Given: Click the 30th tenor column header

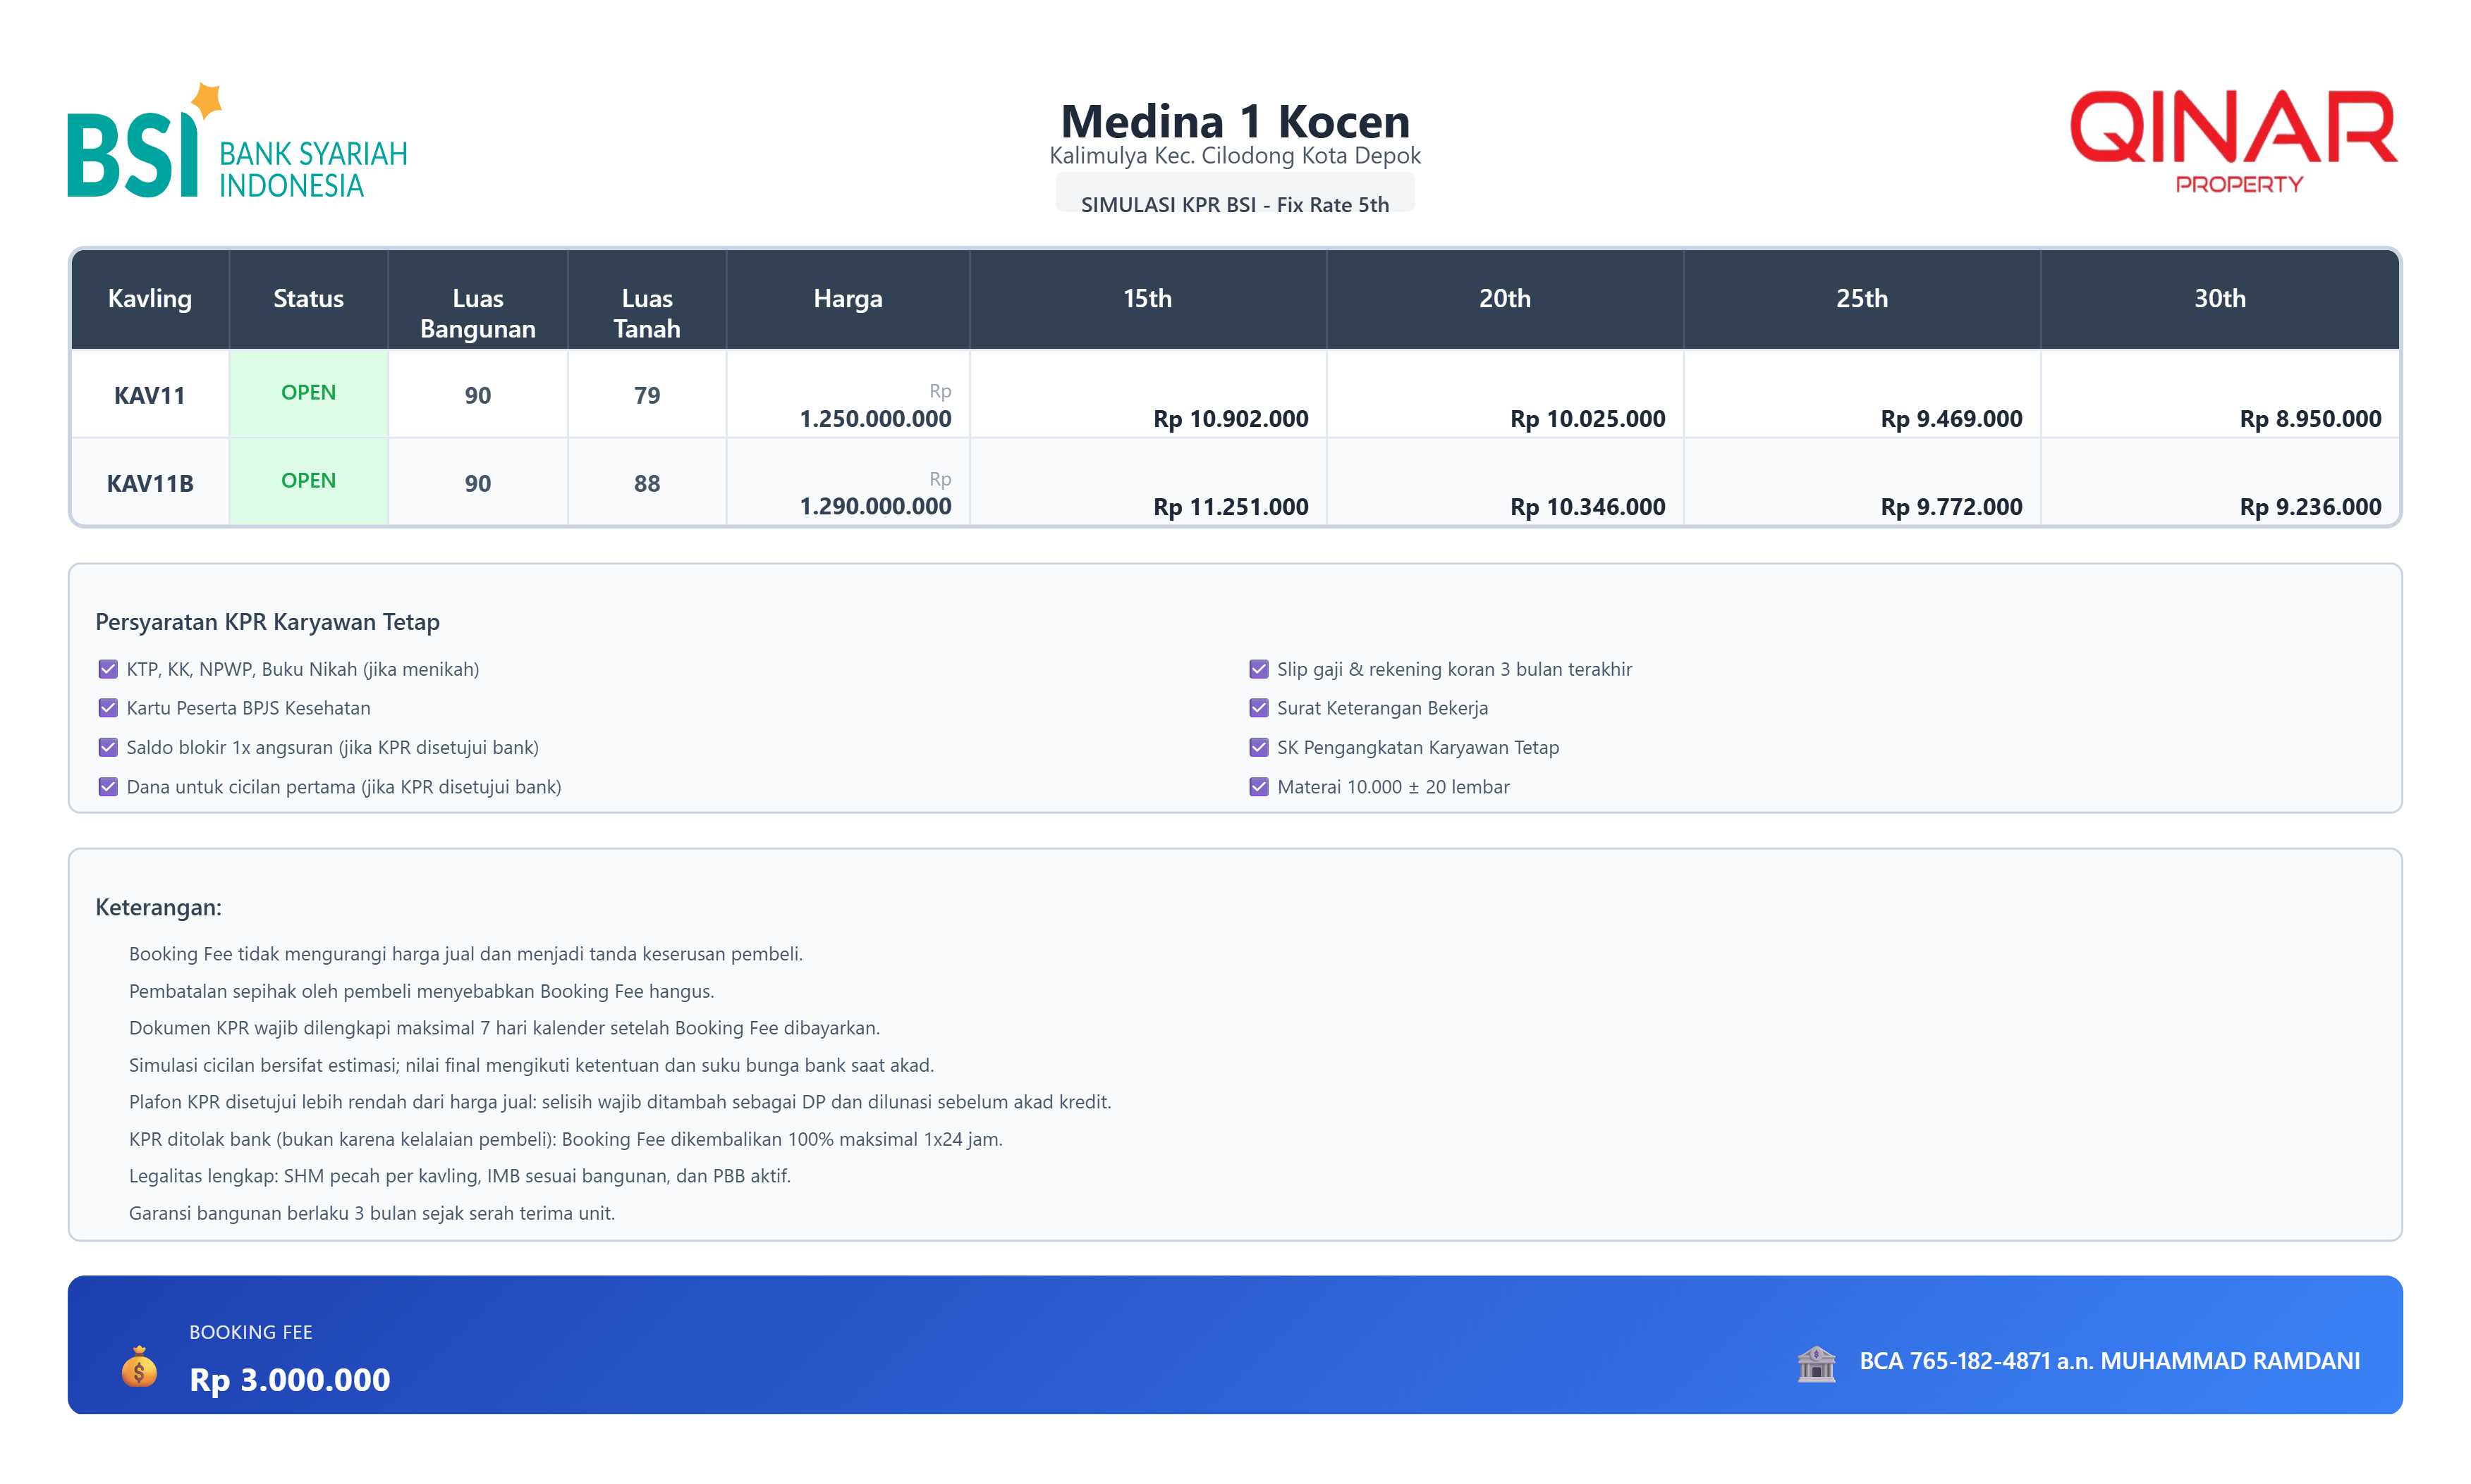Looking at the screenshot, I should pos(2219,299).
